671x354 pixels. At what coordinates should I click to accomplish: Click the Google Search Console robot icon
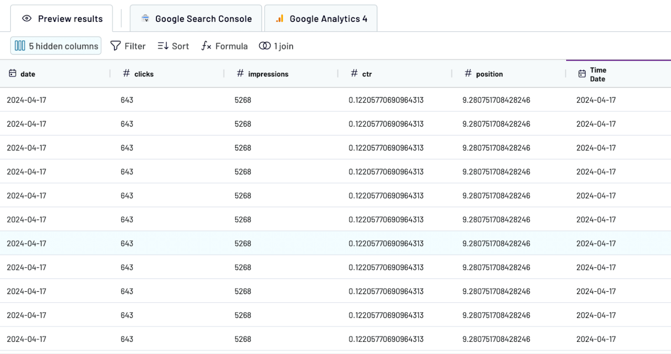[145, 18]
